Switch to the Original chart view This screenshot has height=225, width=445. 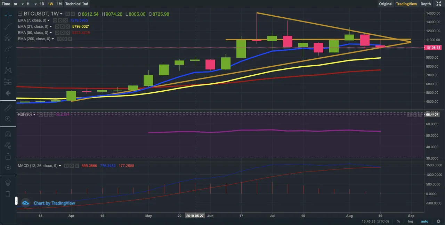386,4
